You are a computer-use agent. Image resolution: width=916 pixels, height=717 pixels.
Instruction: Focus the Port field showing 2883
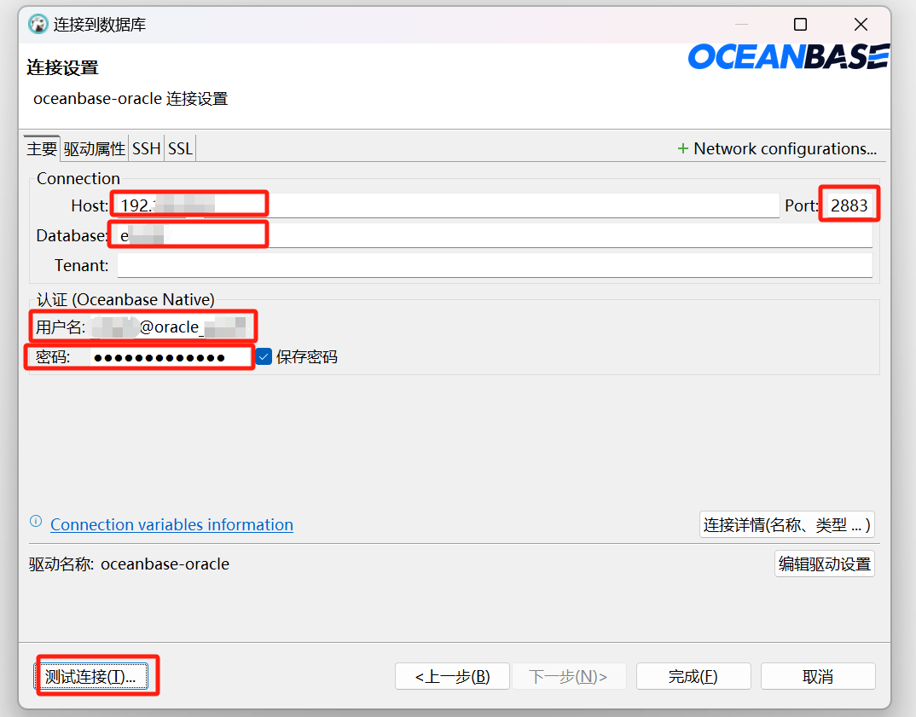(849, 205)
